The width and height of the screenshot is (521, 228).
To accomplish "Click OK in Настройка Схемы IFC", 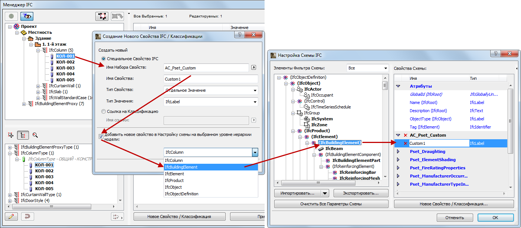I will click(x=495, y=218).
